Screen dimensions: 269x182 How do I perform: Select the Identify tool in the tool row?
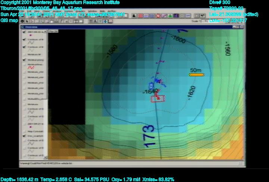(x=23, y=21)
